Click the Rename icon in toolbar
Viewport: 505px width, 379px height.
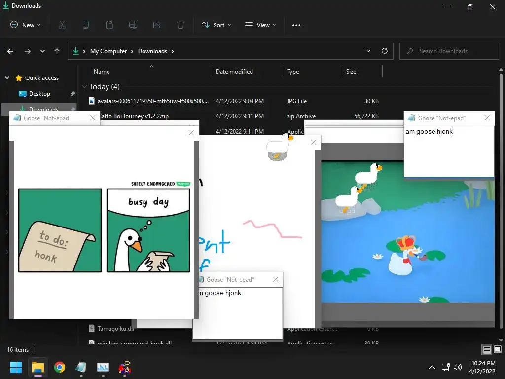click(133, 25)
